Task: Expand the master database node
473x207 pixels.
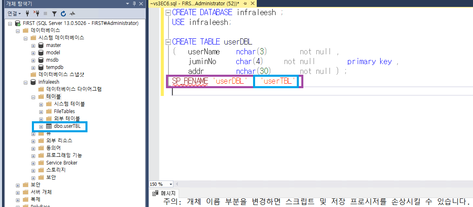Action: tap(33, 45)
